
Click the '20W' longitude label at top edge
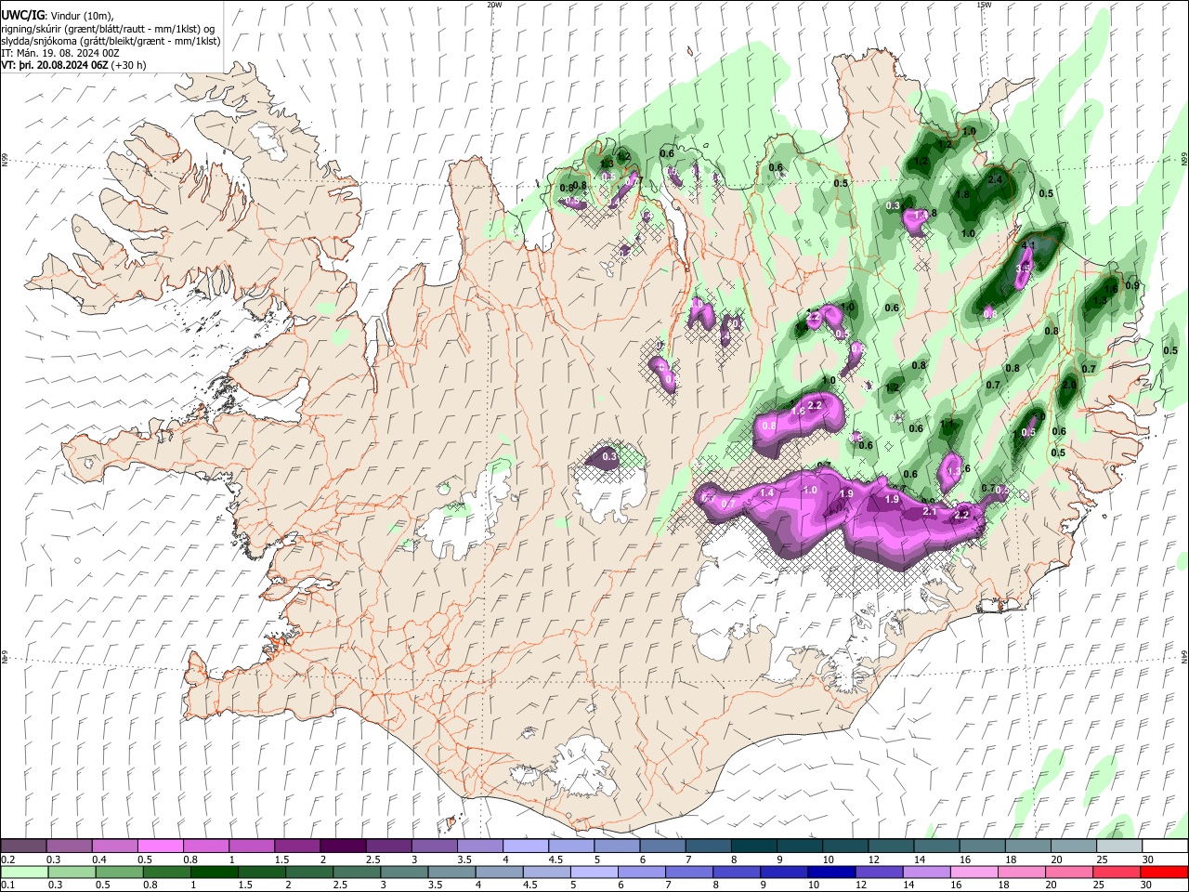(x=494, y=5)
